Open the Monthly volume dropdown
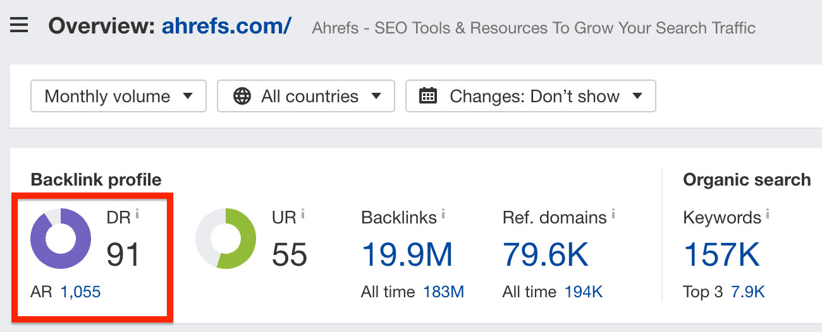This screenshot has width=822, height=332. tap(118, 96)
